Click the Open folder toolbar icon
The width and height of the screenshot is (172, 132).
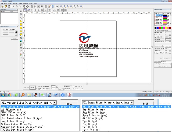6,6
